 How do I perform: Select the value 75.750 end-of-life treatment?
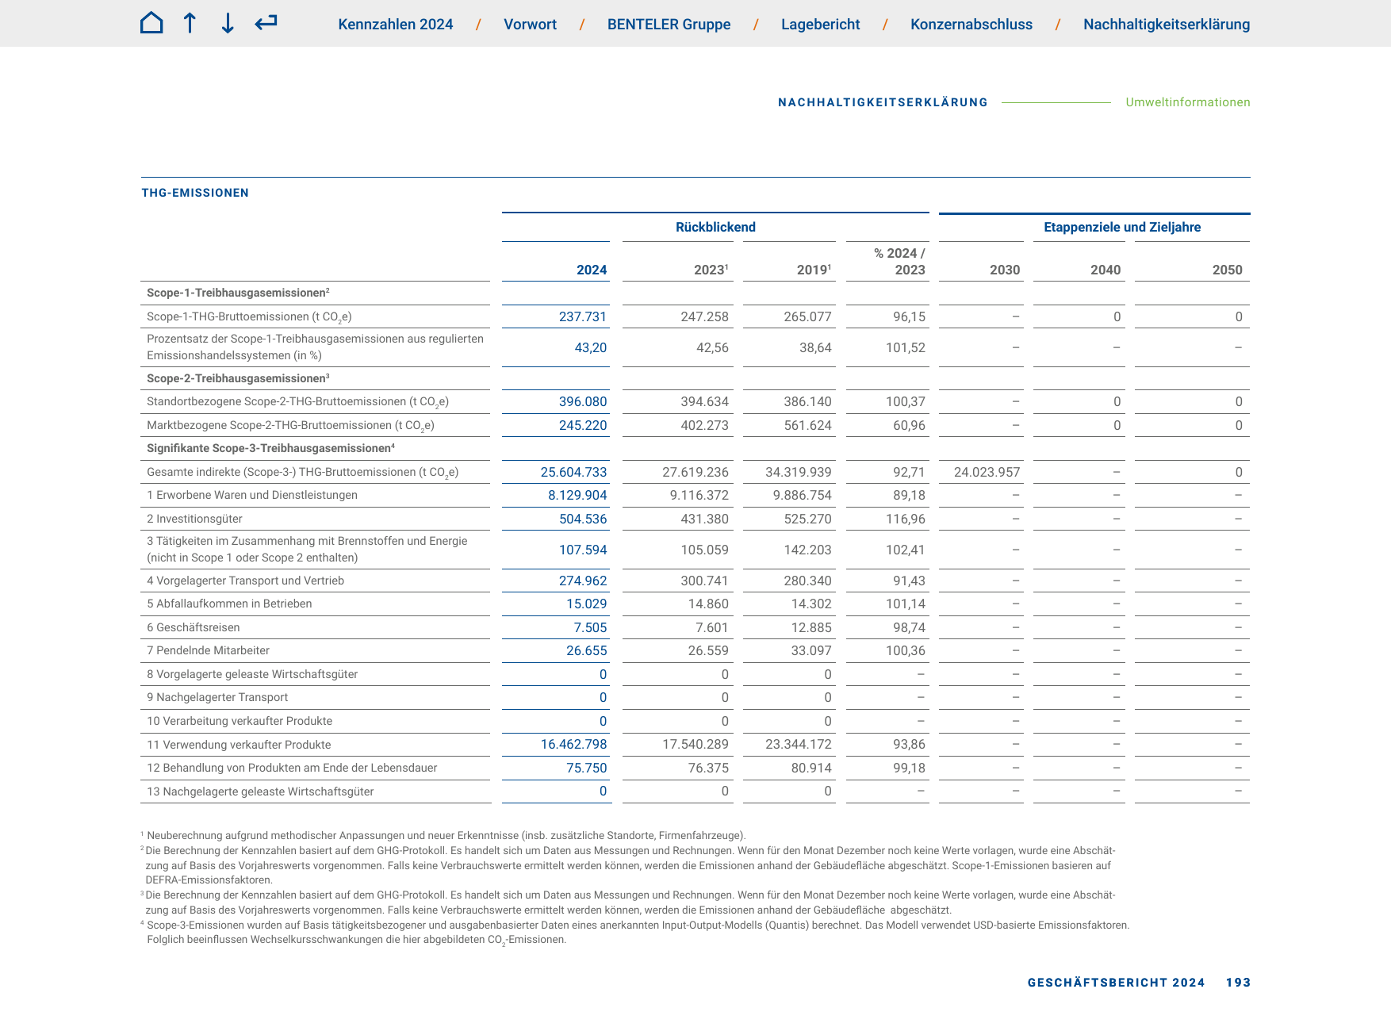tap(587, 768)
